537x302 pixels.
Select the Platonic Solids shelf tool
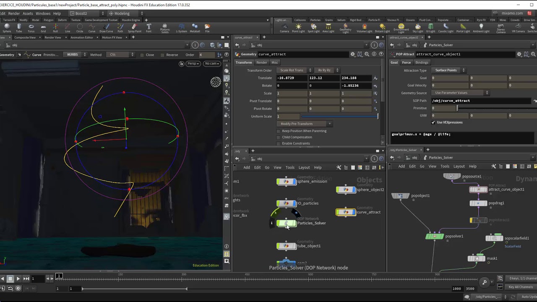pyautogui.click(x=165, y=29)
